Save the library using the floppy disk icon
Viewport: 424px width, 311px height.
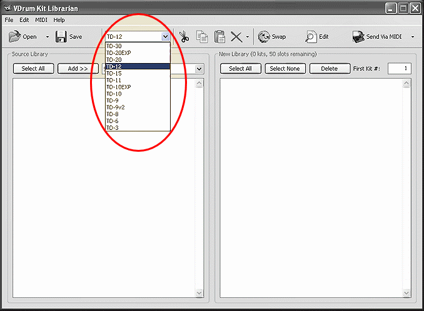point(61,36)
